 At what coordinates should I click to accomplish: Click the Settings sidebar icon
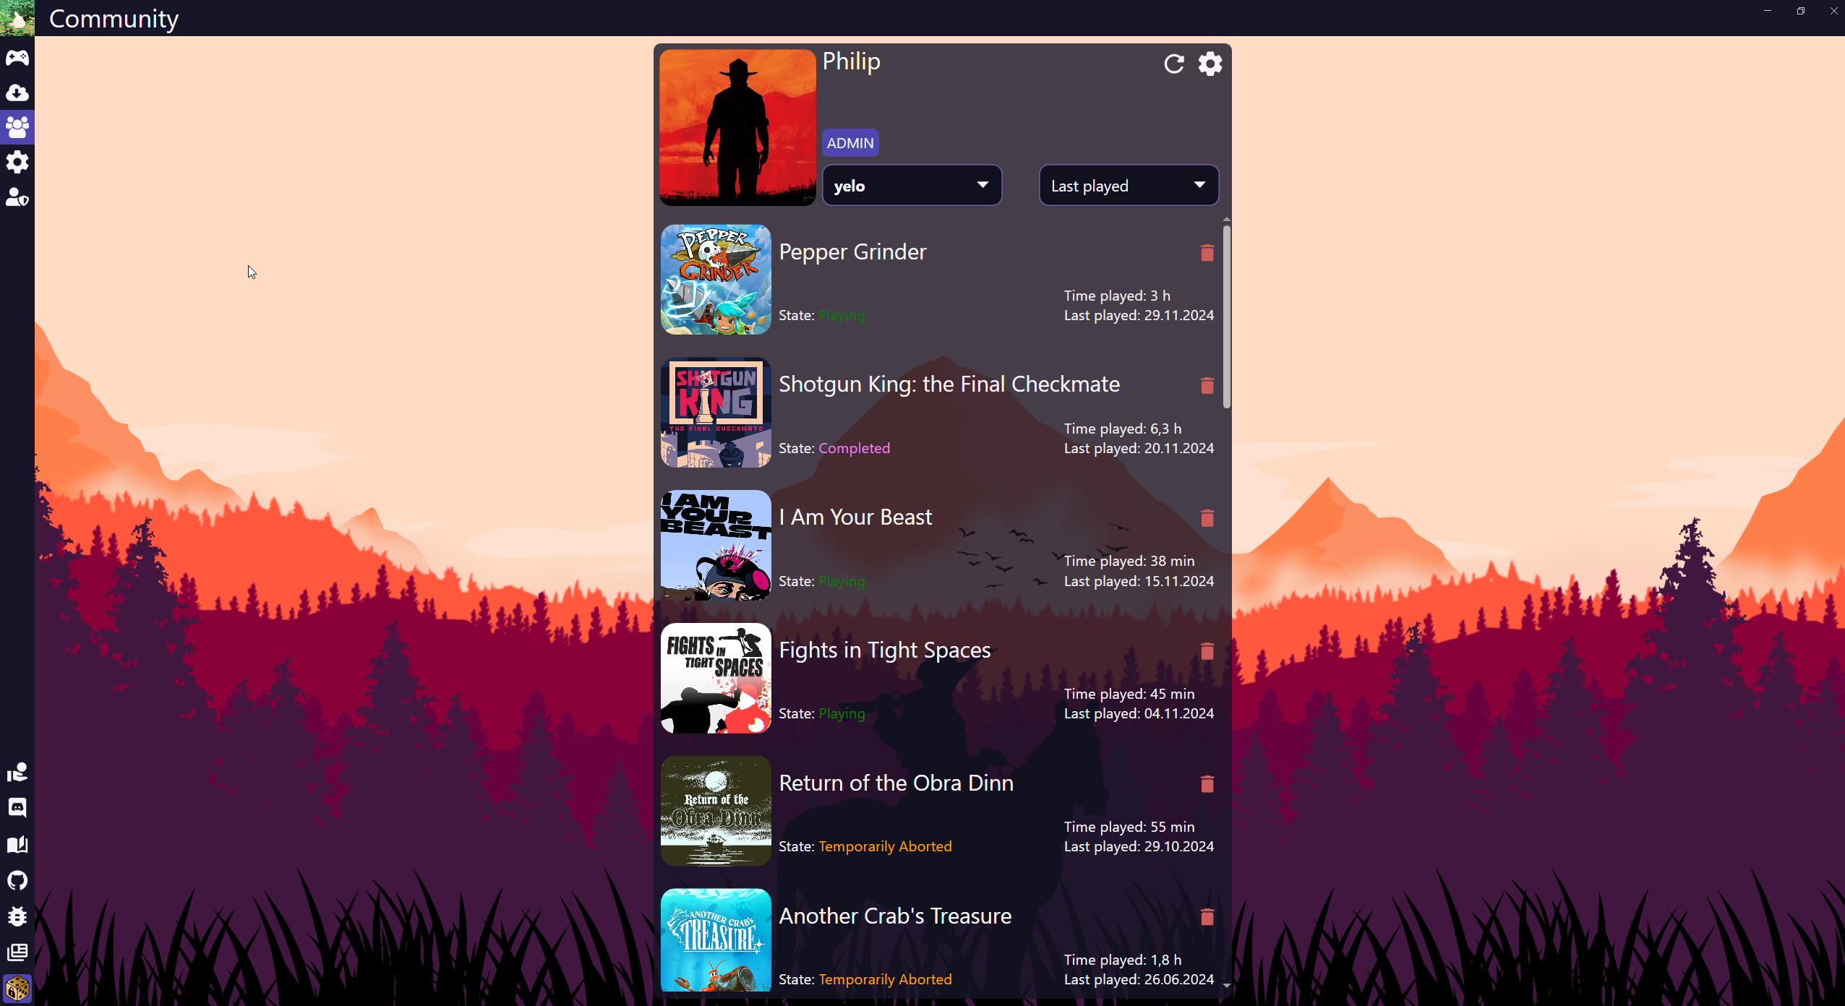pyautogui.click(x=17, y=161)
